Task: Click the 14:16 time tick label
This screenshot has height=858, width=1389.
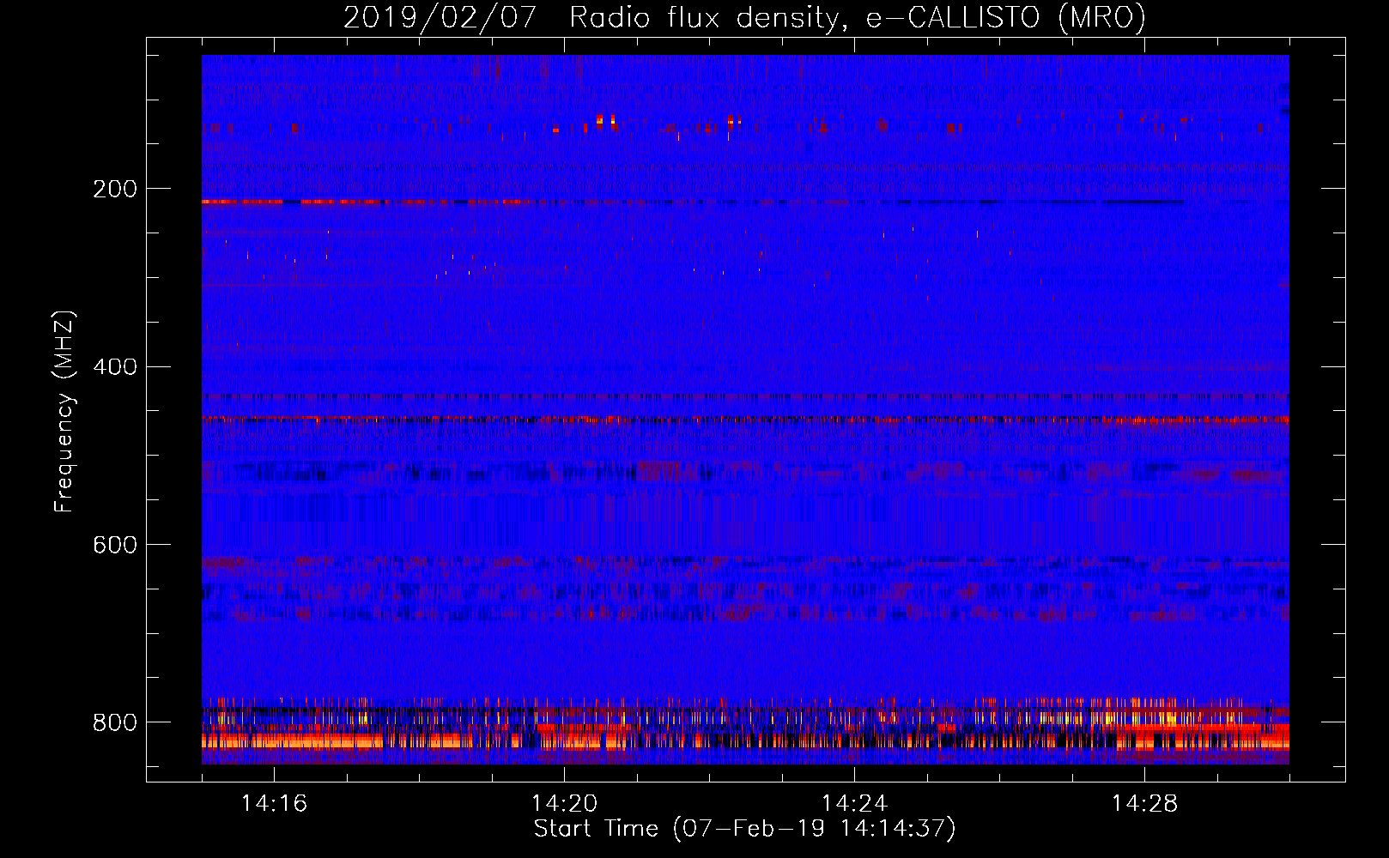Action: pyautogui.click(x=274, y=803)
